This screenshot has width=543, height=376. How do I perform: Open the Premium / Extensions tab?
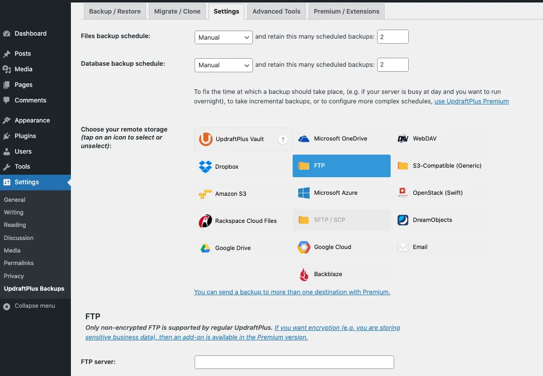pyautogui.click(x=346, y=12)
